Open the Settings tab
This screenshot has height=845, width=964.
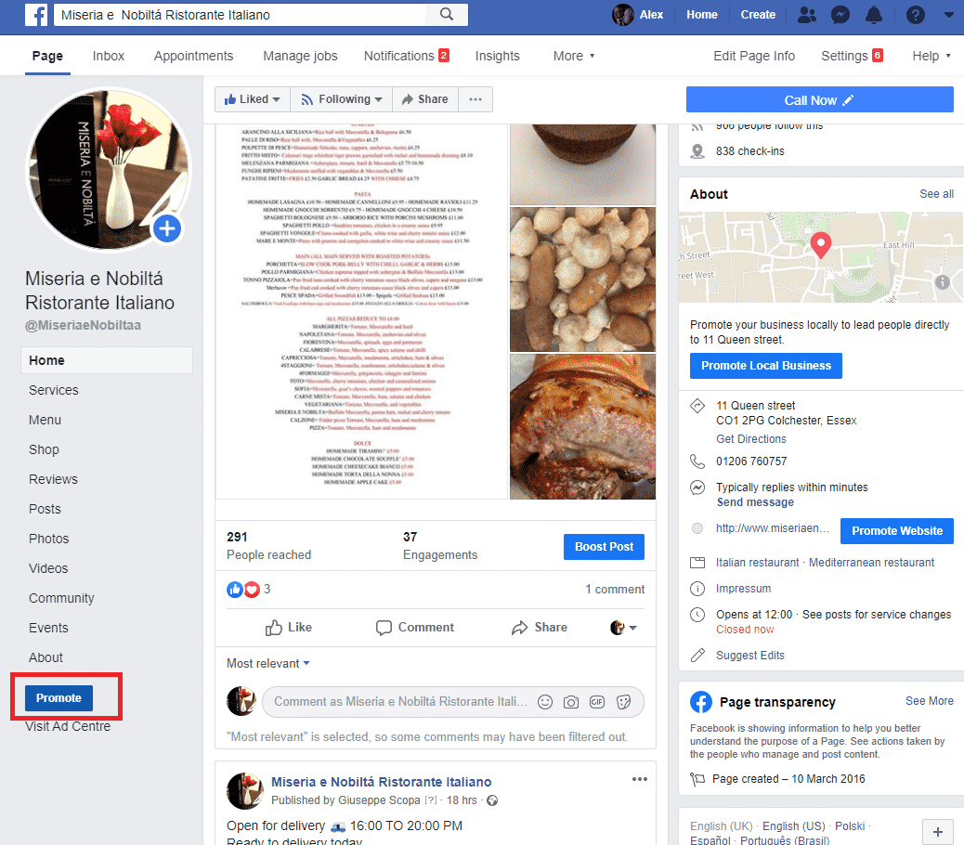[852, 56]
